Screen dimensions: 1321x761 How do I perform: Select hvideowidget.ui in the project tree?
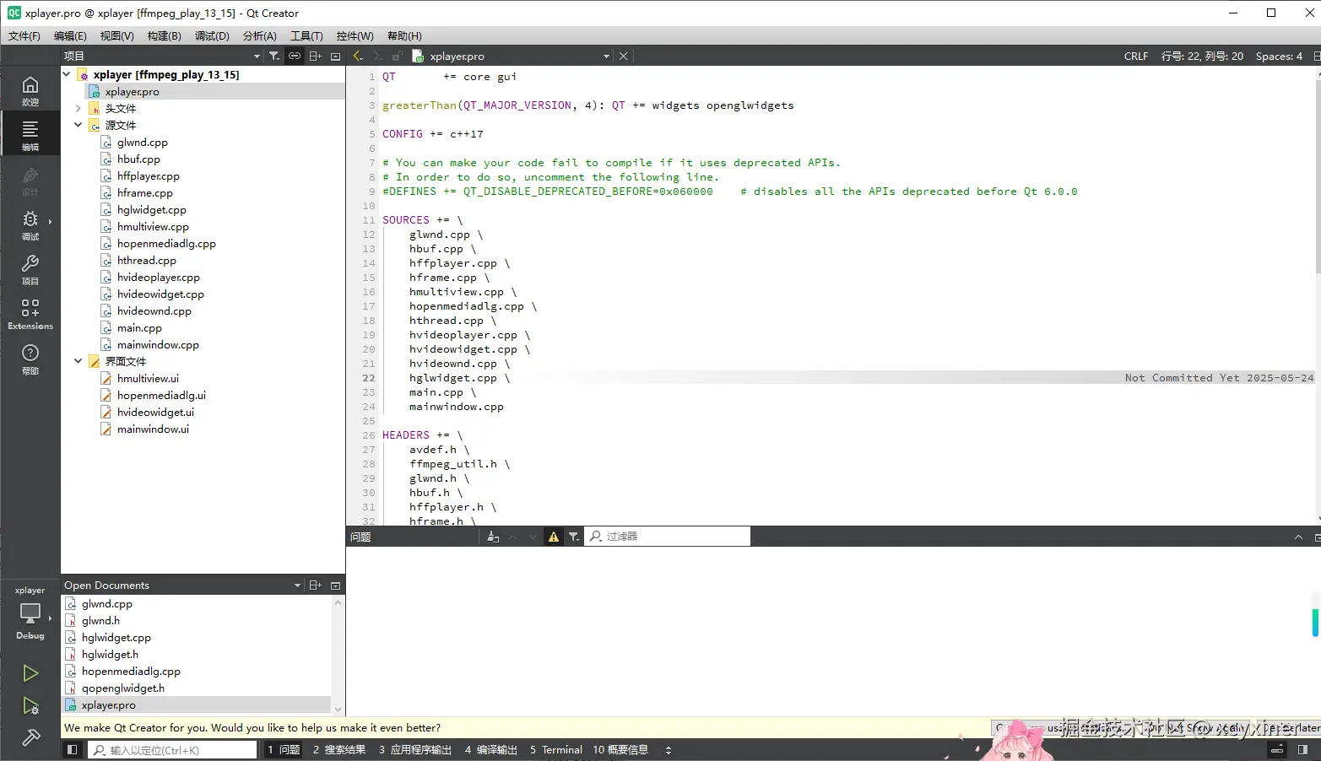155,412
